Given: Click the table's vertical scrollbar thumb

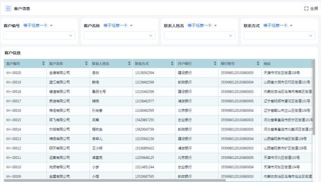Looking at the screenshot, I should pyautogui.click(x=314, y=97).
